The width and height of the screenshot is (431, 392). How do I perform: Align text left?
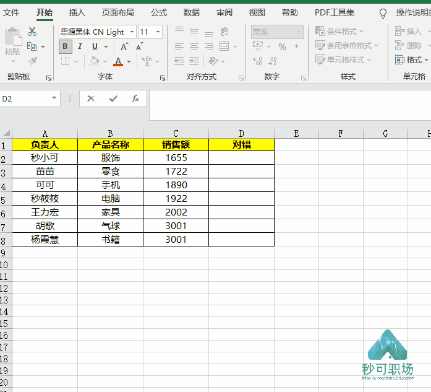179,46
